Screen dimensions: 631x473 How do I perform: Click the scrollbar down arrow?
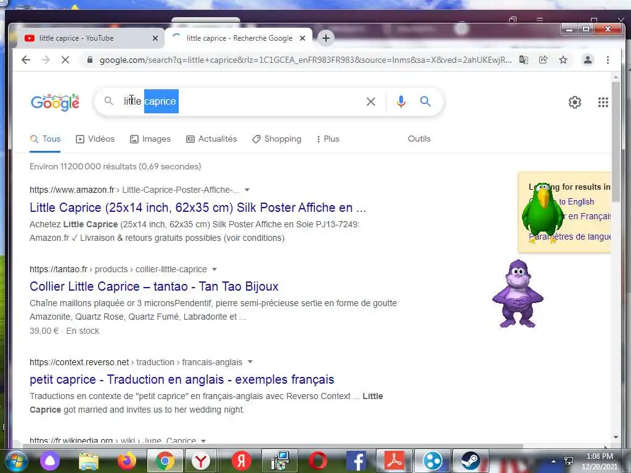pos(616,437)
